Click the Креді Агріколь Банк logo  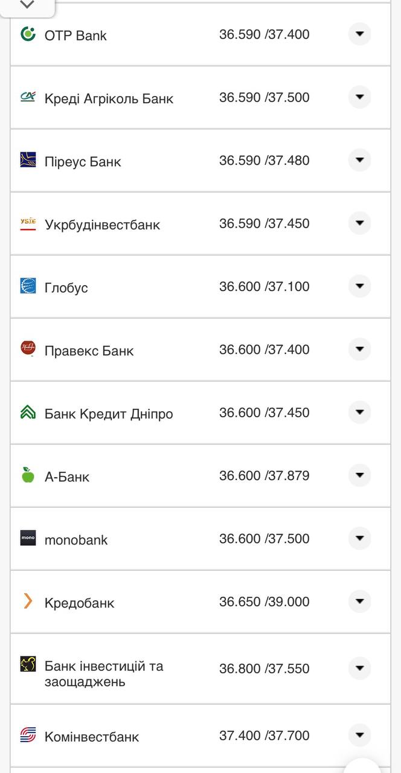(x=28, y=97)
